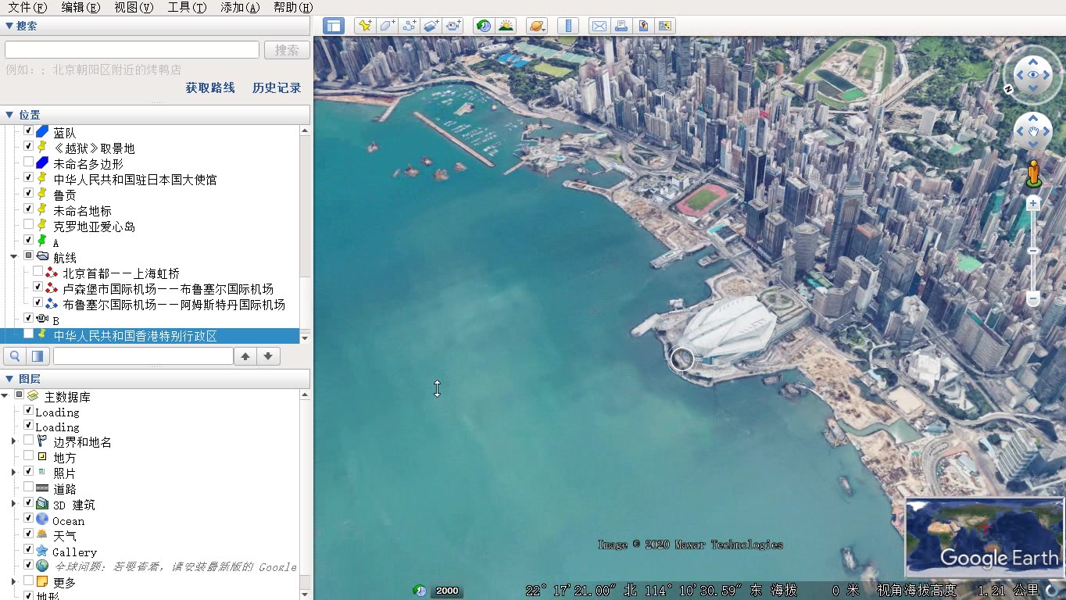Expand 边界和地名 layer
Image resolution: width=1066 pixels, height=600 pixels.
[x=13, y=441]
